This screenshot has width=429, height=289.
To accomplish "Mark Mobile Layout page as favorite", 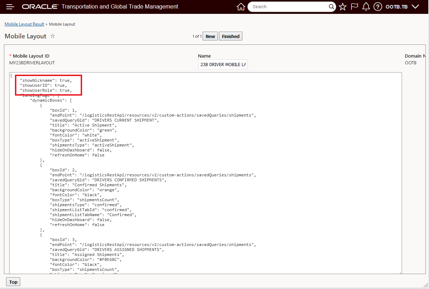I will tap(53, 36).
